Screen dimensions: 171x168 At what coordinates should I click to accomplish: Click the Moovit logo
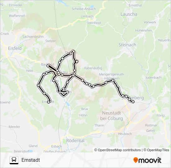coord(147,160)
